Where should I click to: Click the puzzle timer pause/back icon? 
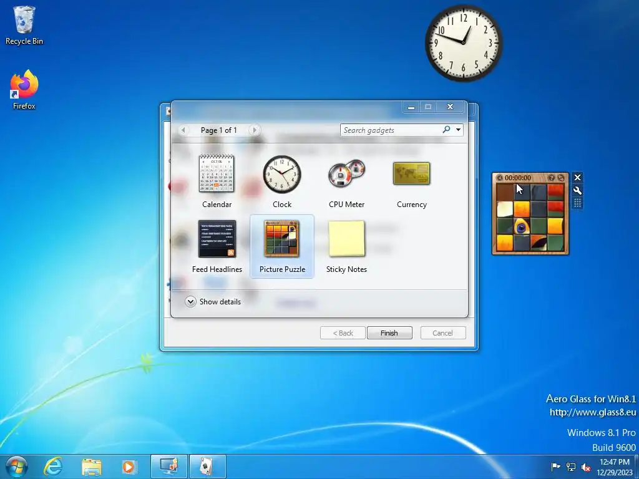click(500, 178)
